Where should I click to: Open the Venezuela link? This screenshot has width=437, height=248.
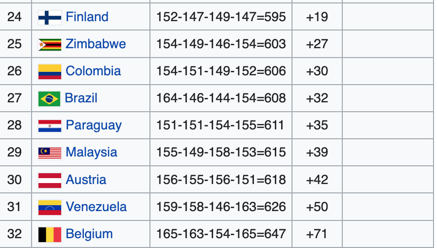tap(96, 207)
